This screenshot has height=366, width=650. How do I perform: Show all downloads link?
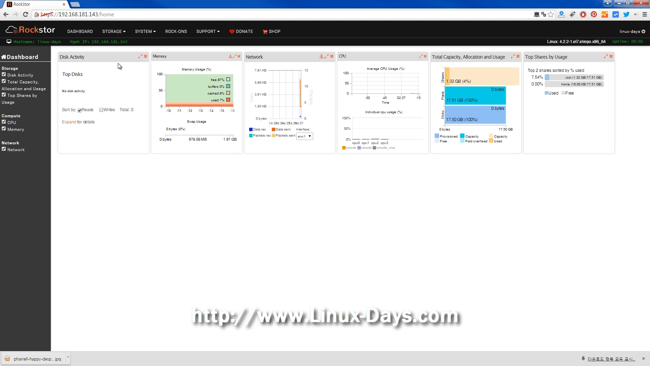611,359
